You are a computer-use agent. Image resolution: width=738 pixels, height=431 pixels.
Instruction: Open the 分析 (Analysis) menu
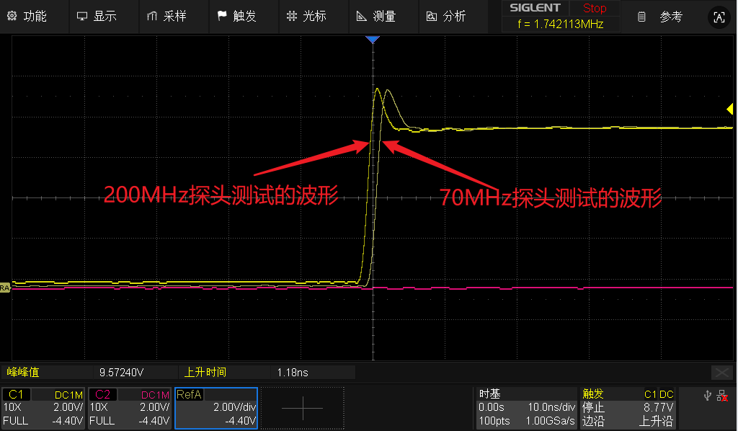445,16
